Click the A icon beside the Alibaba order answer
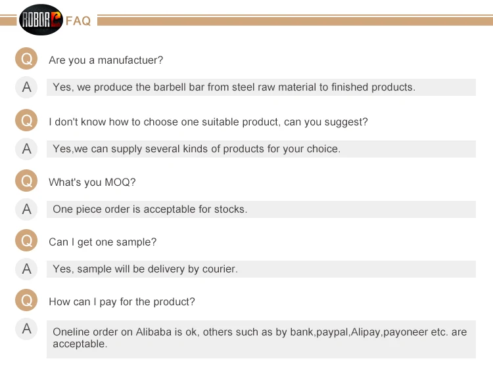Screen dimensions: 493x365 pyautogui.click(x=26, y=329)
